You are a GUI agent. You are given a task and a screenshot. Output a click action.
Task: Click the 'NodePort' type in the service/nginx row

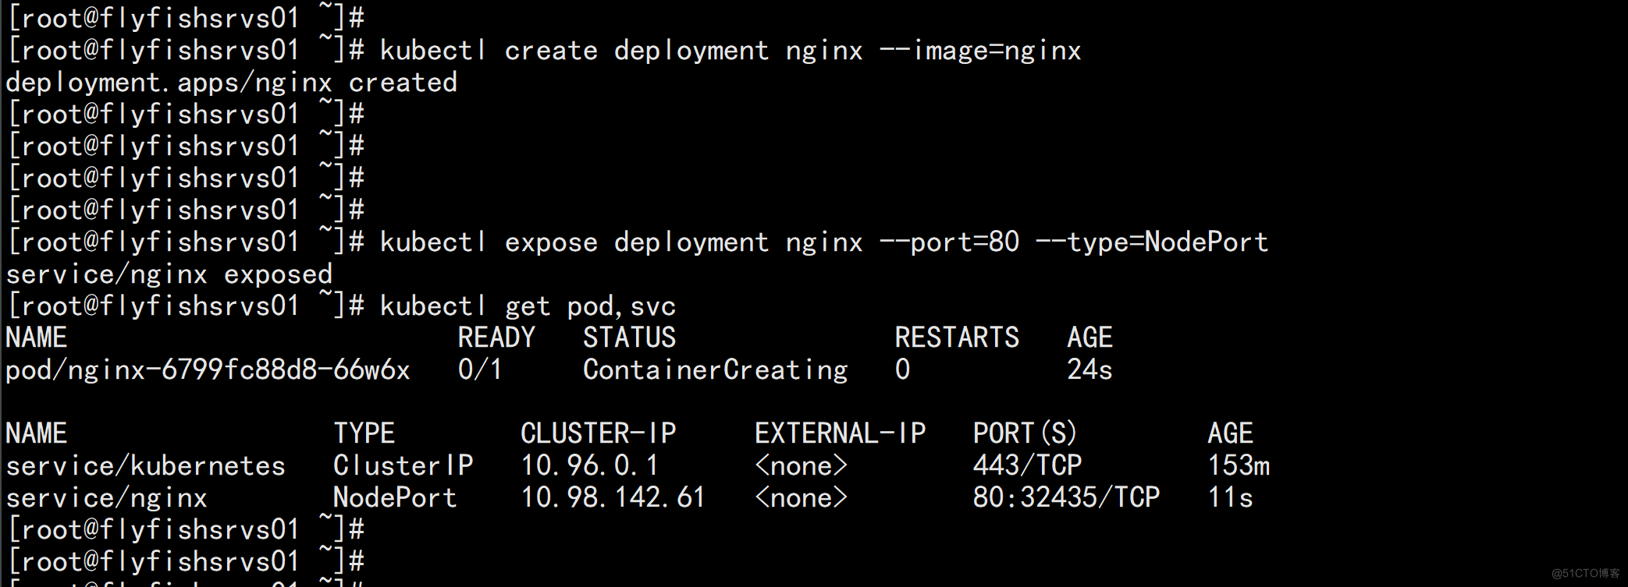[x=395, y=498]
